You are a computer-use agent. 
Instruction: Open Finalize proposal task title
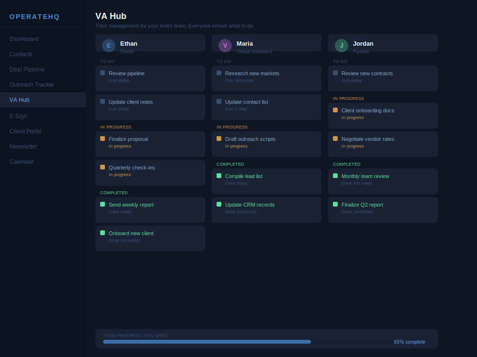point(128,139)
